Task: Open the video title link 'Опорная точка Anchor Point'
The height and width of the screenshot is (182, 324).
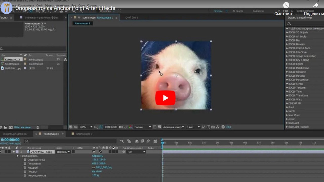Action: pos(65,8)
